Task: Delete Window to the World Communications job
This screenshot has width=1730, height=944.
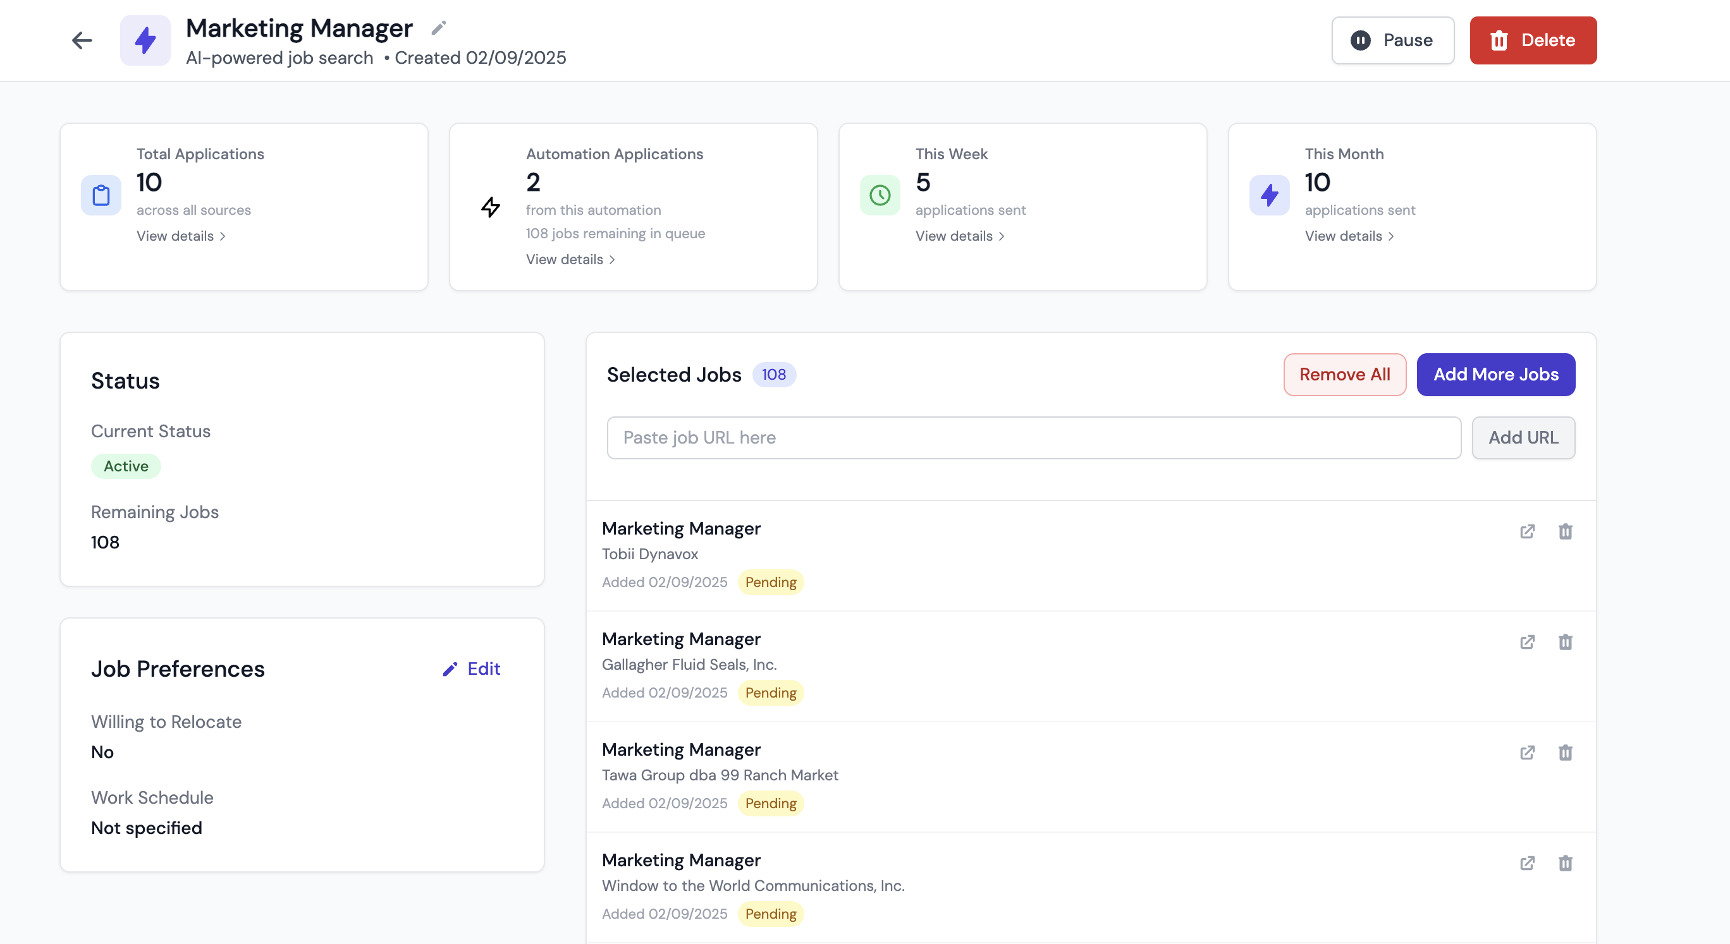Action: tap(1566, 864)
